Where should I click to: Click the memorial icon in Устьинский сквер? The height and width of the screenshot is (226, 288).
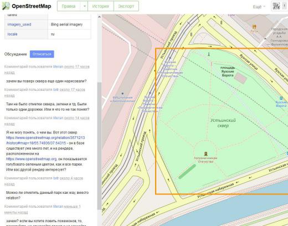[x=205, y=153]
